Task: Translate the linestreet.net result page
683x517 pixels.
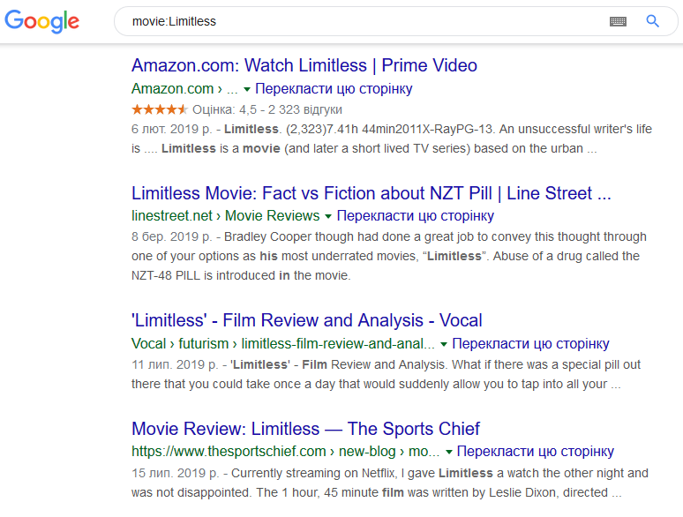Action: pyautogui.click(x=416, y=215)
